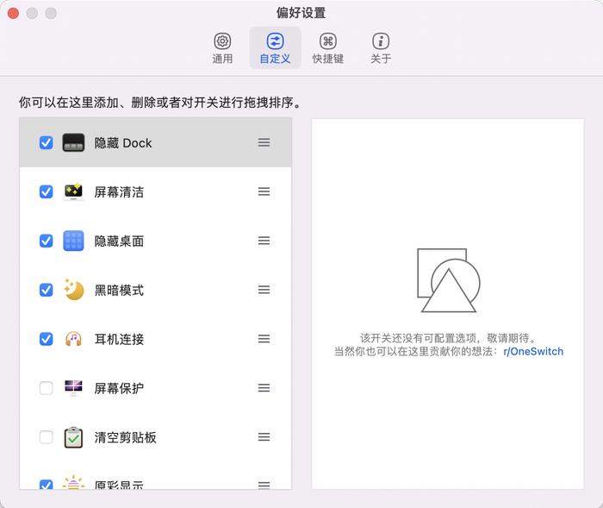Disable the 隐藏桌面 checkbox
The height and width of the screenshot is (508, 603).
47,241
